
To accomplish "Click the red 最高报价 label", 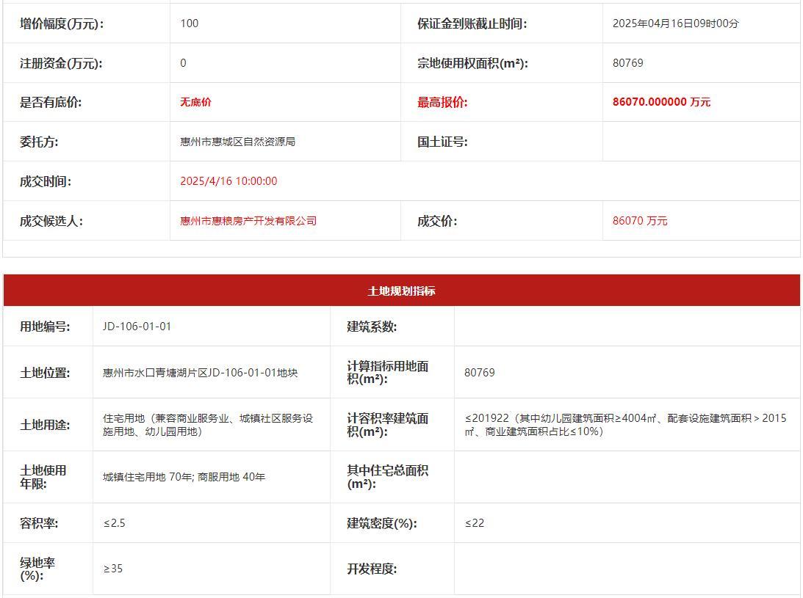I will pos(442,102).
